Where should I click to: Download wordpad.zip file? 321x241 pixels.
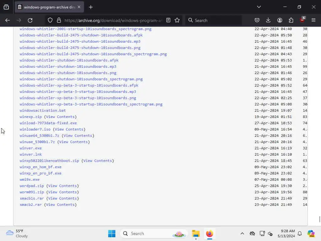click(32, 186)
